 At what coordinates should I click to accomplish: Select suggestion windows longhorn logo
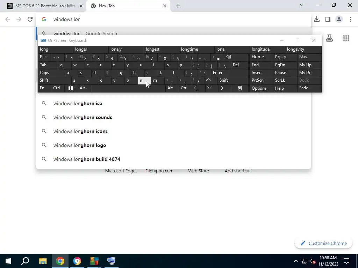[173, 145]
